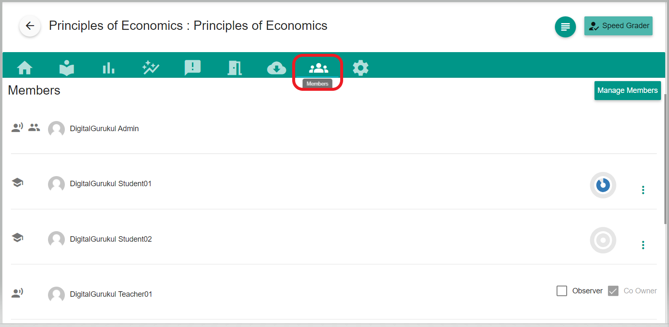
Task: Open the three-dot menu for Student02
Action: coord(643,245)
